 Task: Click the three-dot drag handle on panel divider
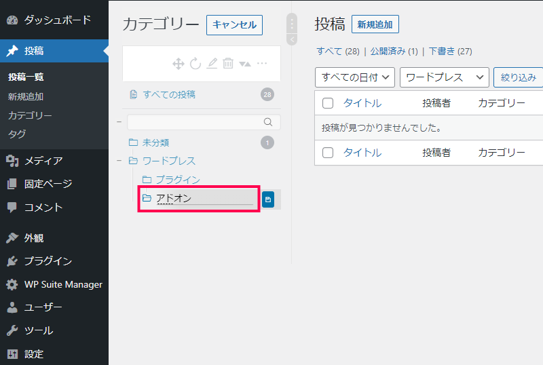292,24
